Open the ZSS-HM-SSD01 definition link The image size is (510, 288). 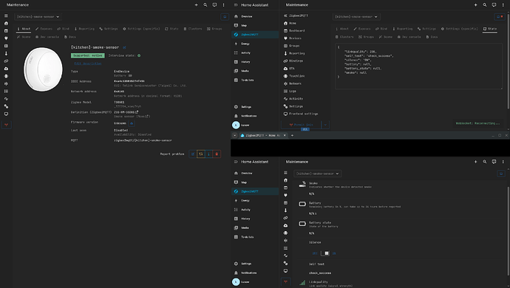coord(126,112)
